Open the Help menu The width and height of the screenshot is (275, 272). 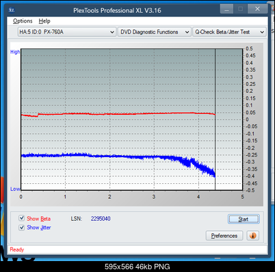coord(44,21)
